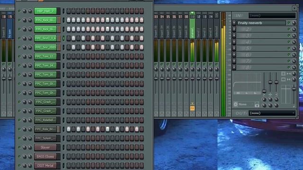Screen dimensions: 303x170
Task: Open the BASS Ebass channel
Action: click(45, 156)
